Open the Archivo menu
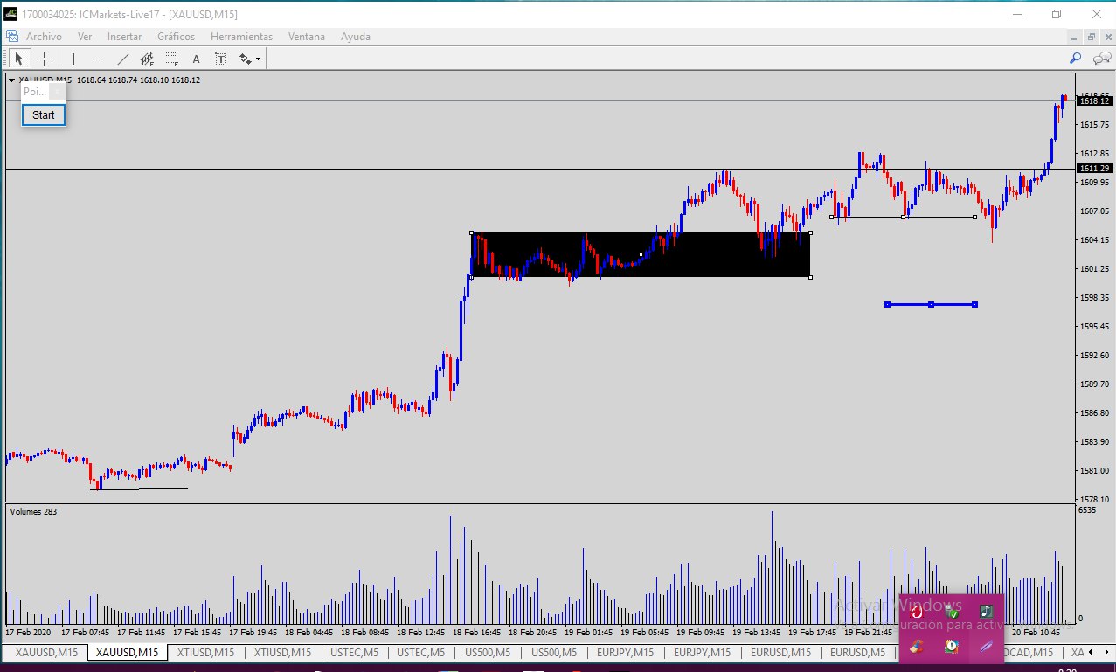1116x672 pixels. [x=44, y=37]
